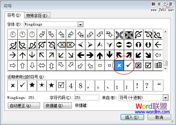The image size is (176, 125).
Task: Choose the opening quote mark in recent symbols
Action: (x=158, y=85)
